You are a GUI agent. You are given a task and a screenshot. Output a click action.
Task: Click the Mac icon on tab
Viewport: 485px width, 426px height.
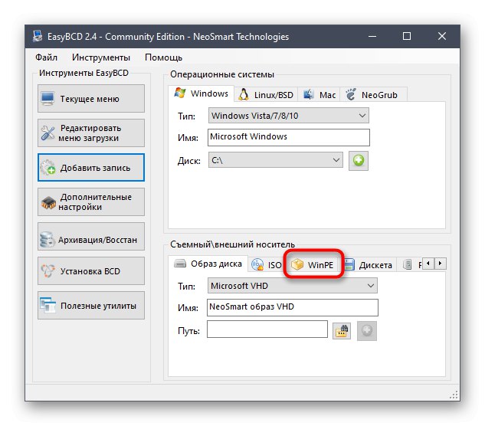click(x=308, y=94)
